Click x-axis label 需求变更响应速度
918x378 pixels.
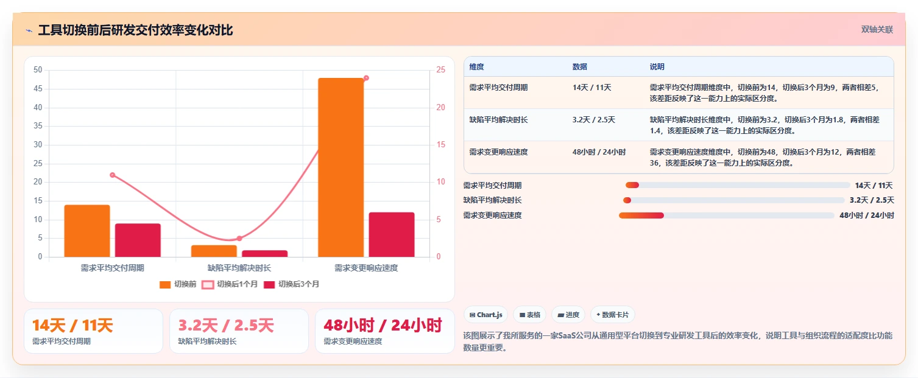pos(366,268)
